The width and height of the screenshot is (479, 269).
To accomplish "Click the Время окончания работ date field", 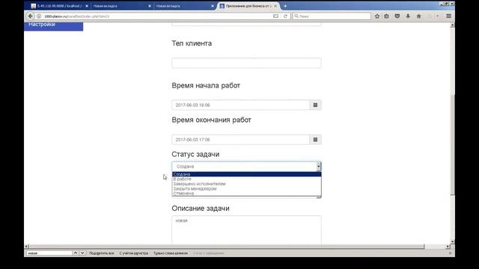I will [x=241, y=140].
